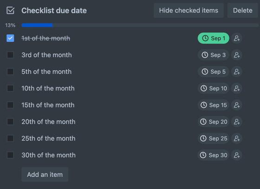Assign a member to 10th of the month
This screenshot has width=260, height=189.
[237, 88]
